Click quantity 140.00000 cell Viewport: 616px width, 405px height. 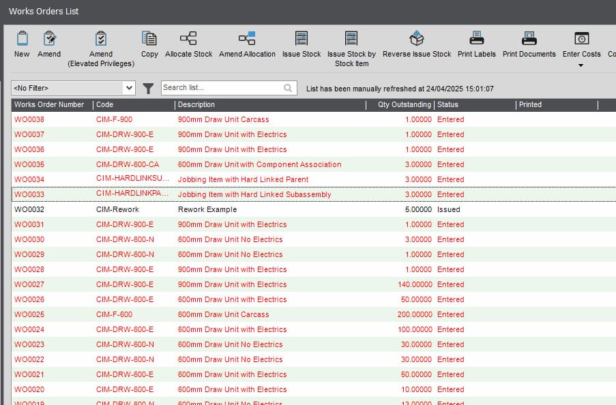click(415, 284)
